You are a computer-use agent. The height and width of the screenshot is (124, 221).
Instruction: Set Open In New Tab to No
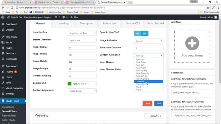click(x=145, y=33)
